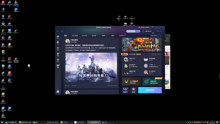Open the full text link in the post

tap(98, 50)
